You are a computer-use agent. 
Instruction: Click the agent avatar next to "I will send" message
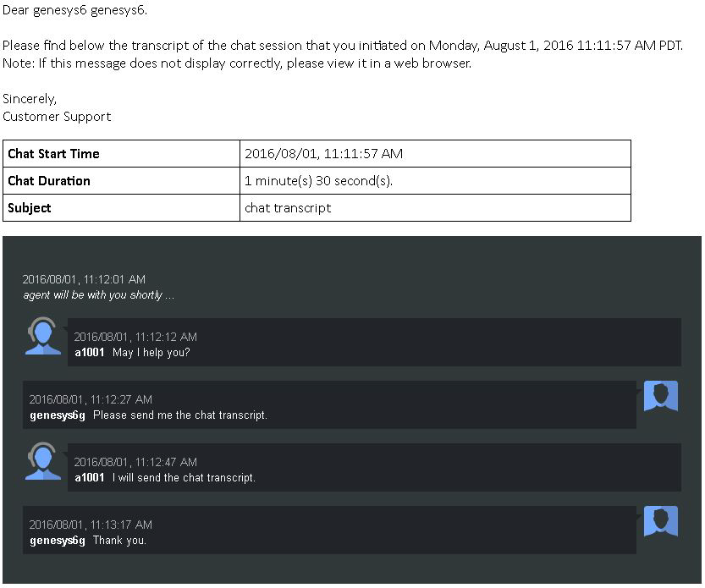coord(42,462)
